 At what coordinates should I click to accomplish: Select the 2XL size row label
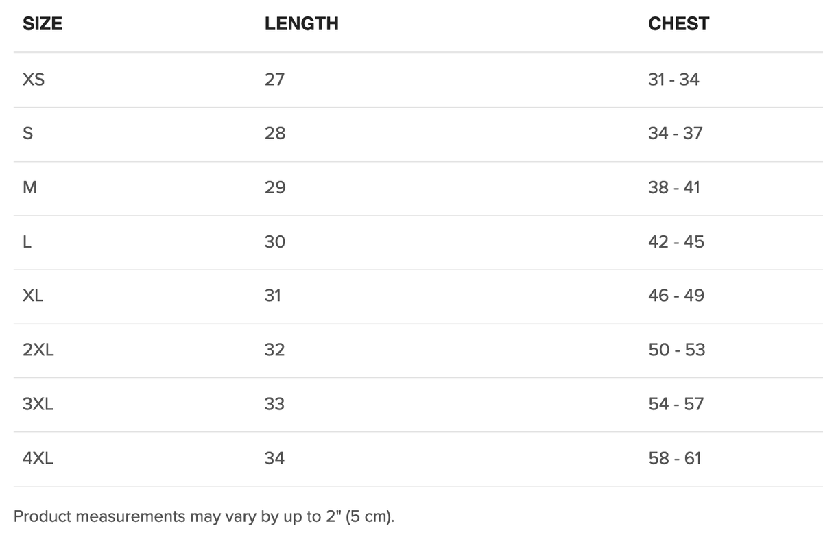pos(38,350)
